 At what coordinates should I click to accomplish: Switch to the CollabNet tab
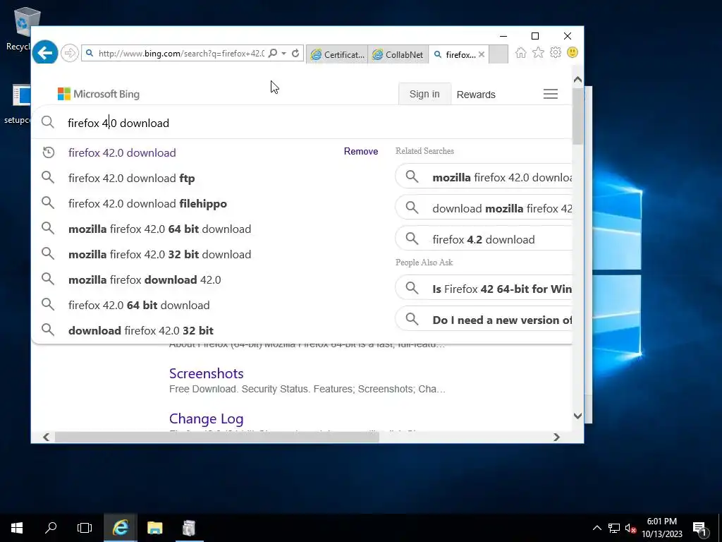click(x=398, y=54)
